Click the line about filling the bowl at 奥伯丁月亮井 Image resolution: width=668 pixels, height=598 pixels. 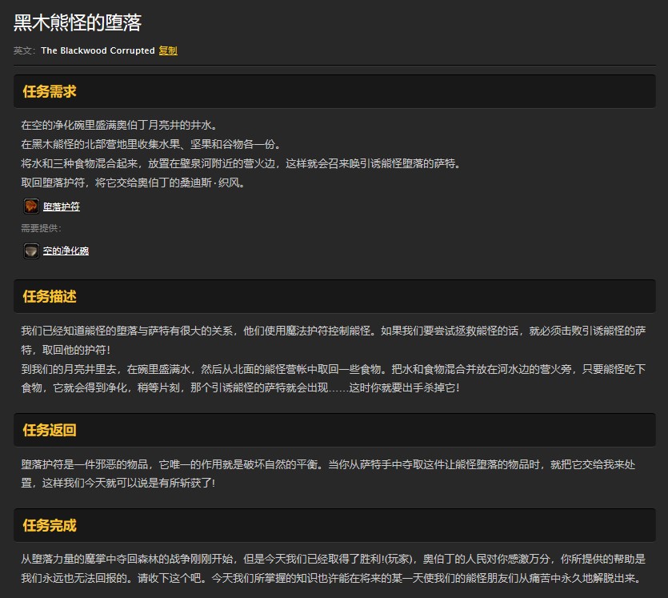point(119,126)
